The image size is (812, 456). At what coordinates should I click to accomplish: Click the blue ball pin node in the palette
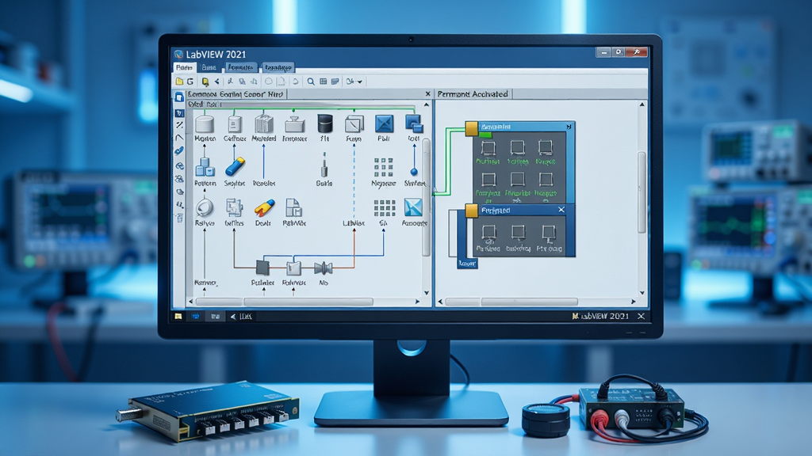click(414, 172)
